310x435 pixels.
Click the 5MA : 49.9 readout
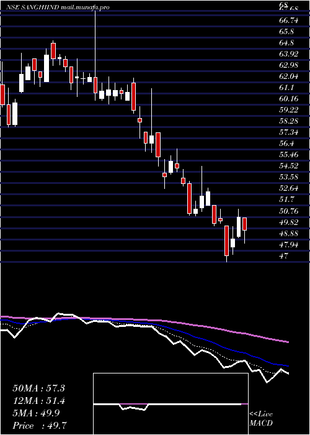36,413
